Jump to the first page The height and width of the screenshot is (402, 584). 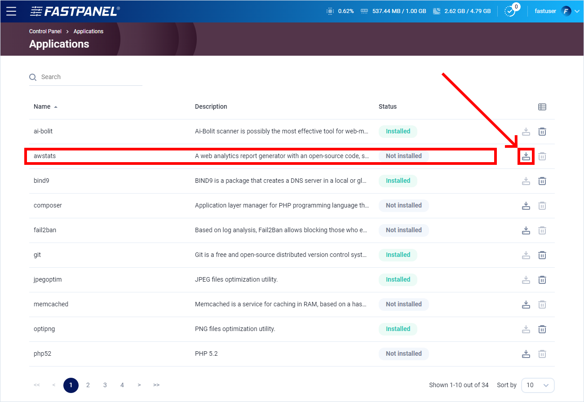37,385
